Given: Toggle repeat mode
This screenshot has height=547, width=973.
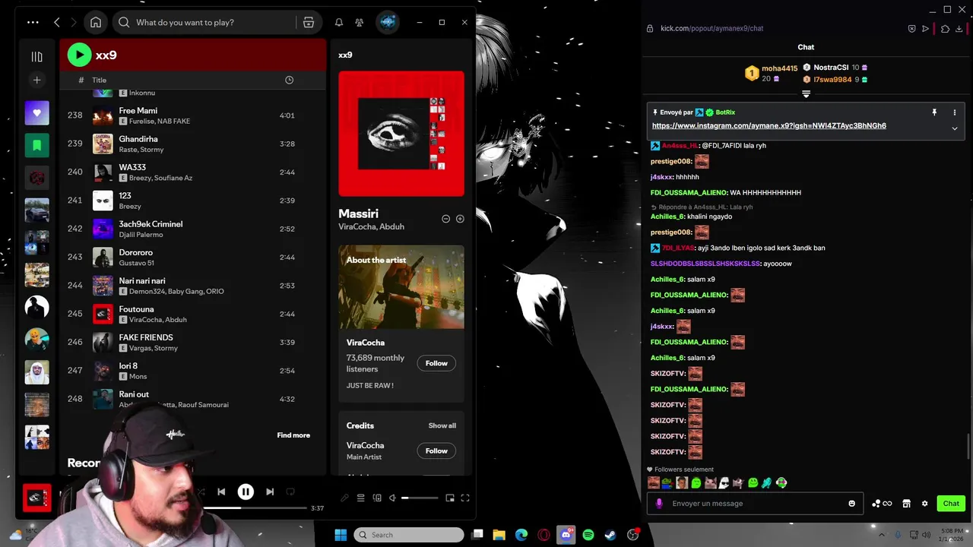Looking at the screenshot, I should pyautogui.click(x=290, y=492).
